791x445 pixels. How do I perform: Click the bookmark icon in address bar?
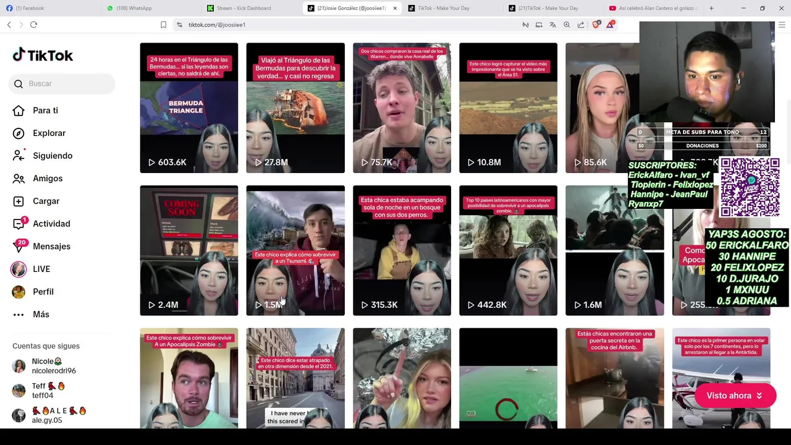tap(163, 25)
